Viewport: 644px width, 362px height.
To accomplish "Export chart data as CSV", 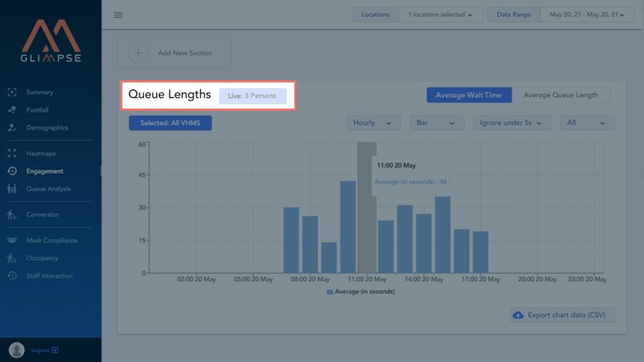I will pos(562,315).
